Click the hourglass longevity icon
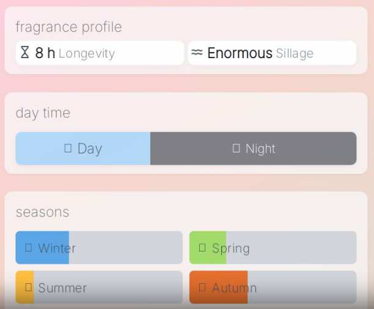 [24, 53]
